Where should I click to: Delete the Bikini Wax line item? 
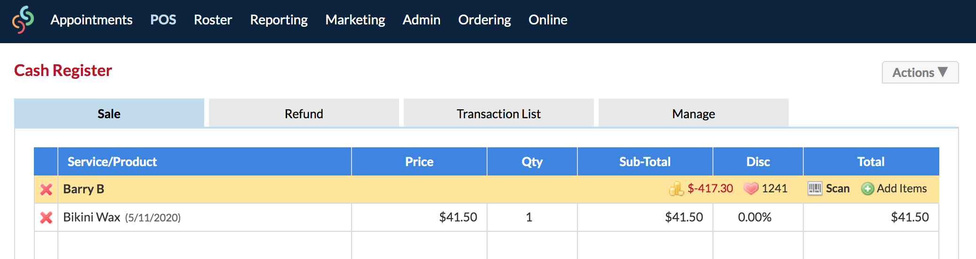coord(46,217)
